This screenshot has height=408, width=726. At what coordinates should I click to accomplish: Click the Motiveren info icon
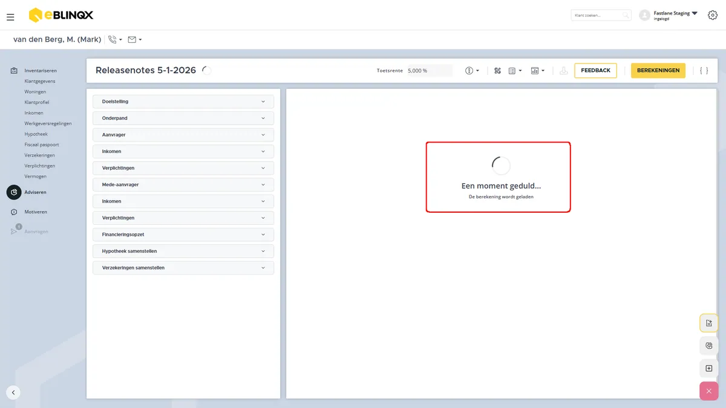pyautogui.click(x=14, y=212)
